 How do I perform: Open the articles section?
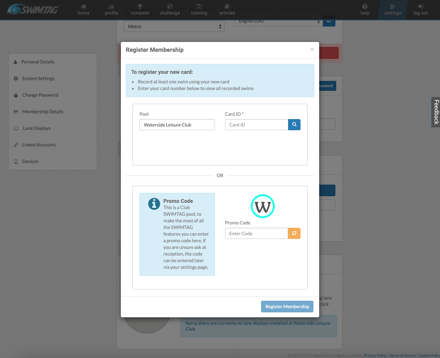pos(227,10)
